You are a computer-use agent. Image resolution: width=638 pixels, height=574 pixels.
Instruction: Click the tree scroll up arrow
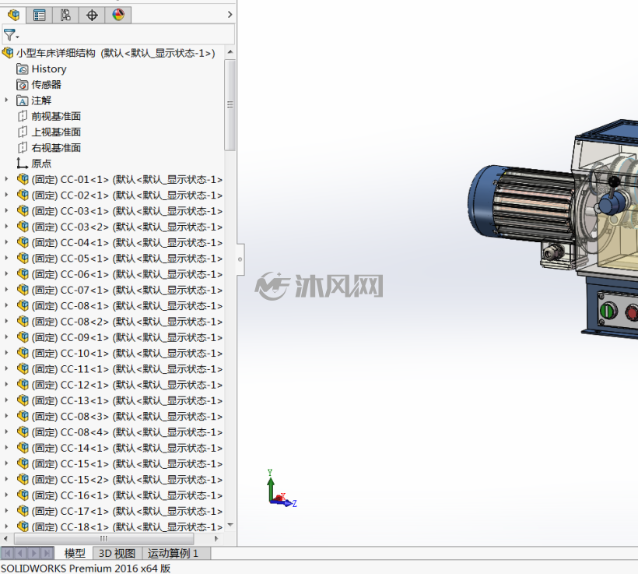click(x=230, y=52)
